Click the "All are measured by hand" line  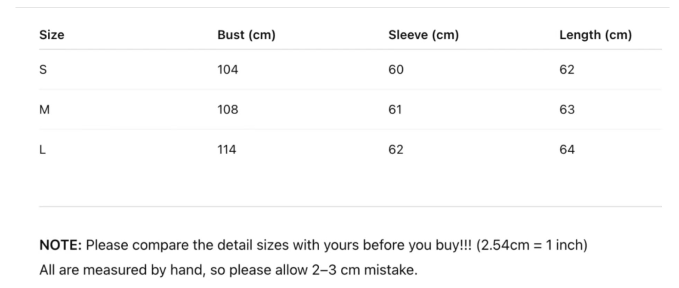228,270
